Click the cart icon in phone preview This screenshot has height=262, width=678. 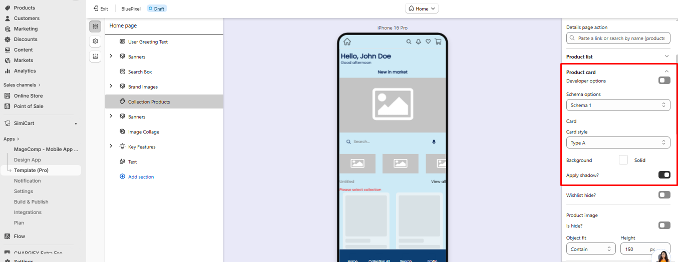point(438,42)
